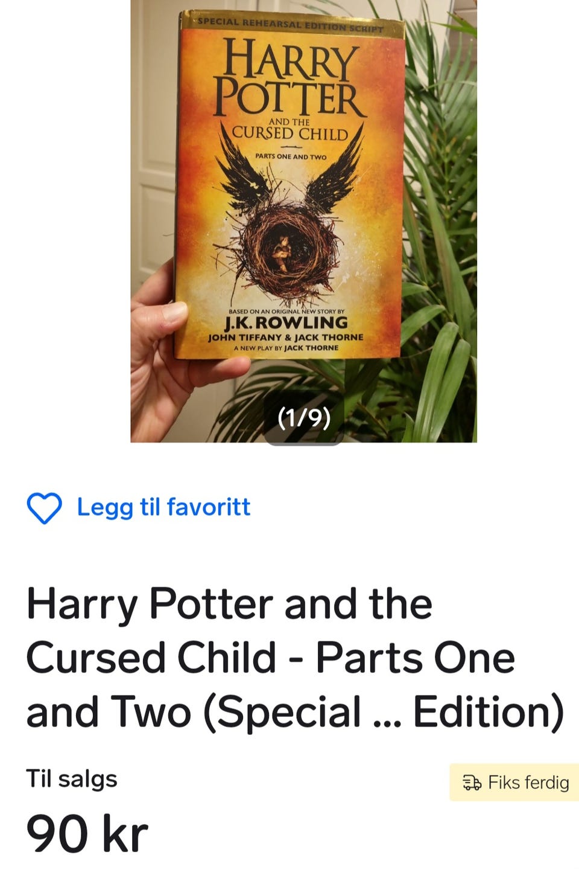Click the '90 kr' price
This screenshot has height=869, width=579.
click(87, 834)
